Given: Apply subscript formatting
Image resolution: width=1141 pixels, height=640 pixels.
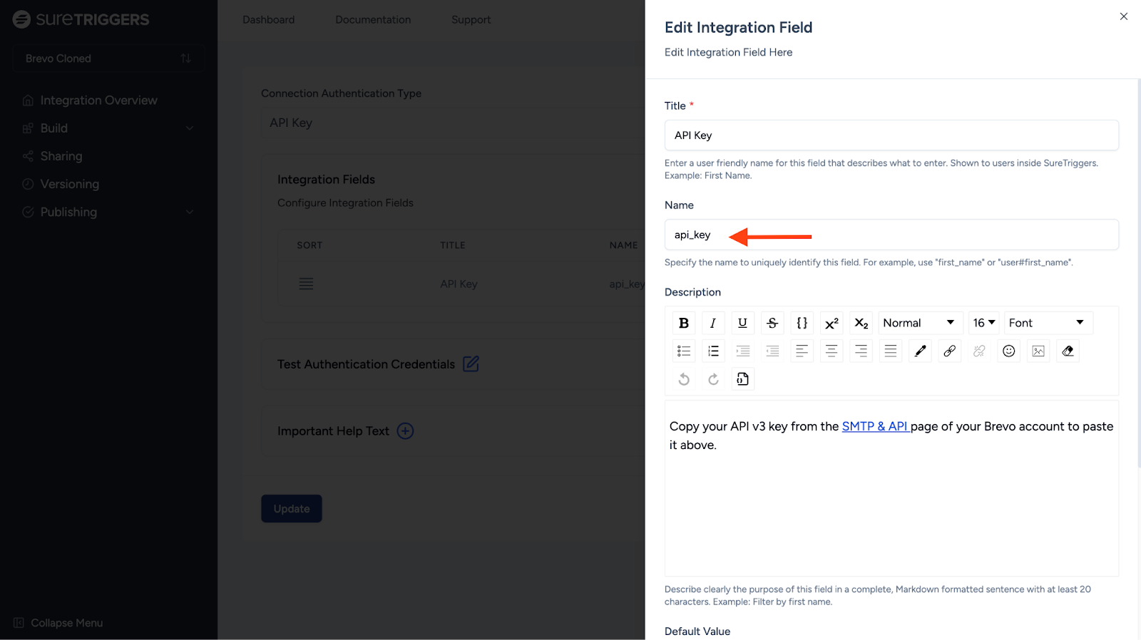Looking at the screenshot, I should [x=861, y=323].
